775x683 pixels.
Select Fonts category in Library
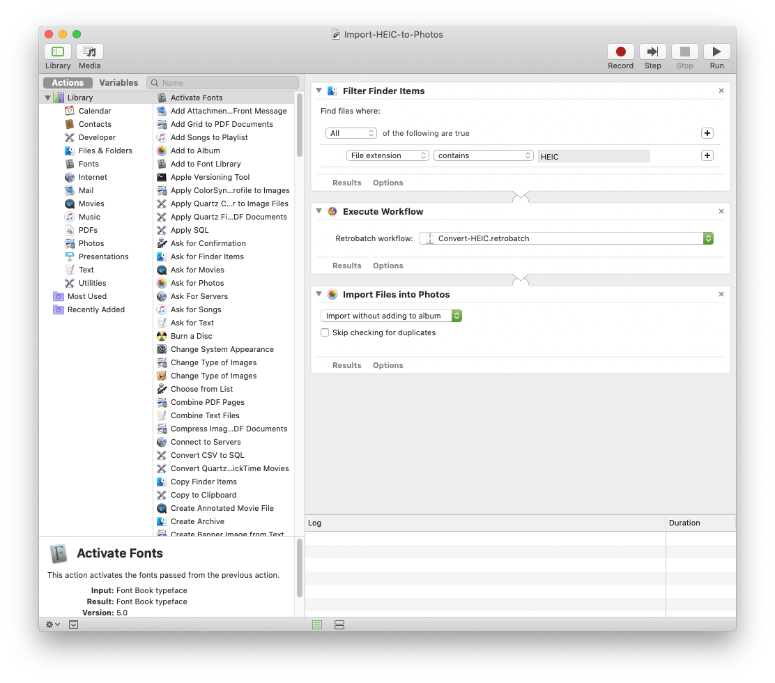[x=89, y=164]
